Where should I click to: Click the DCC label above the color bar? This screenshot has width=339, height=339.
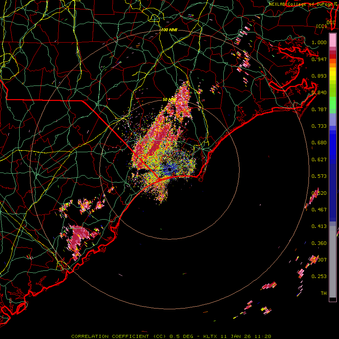click(331, 23)
